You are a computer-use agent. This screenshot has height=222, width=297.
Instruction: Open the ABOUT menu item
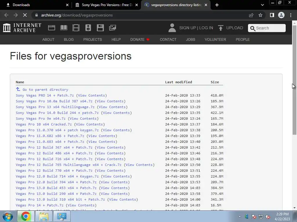pos(48,39)
